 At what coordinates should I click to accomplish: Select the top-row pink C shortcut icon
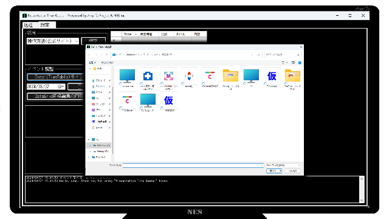click(210, 77)
